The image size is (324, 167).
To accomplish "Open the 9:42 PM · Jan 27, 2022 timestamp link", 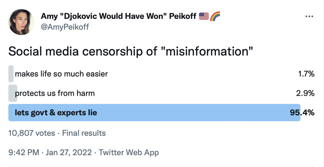I will [x=50, y=152].
